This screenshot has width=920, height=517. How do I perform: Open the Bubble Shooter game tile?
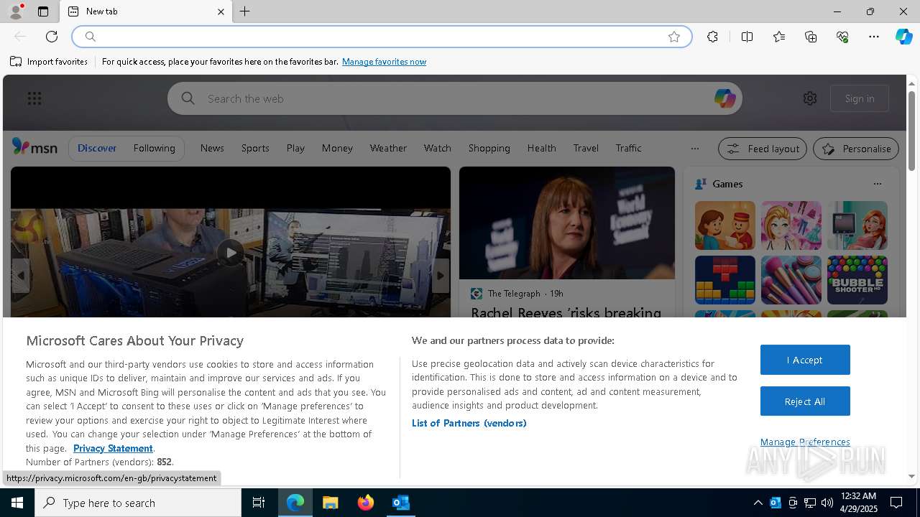[857, 280]
